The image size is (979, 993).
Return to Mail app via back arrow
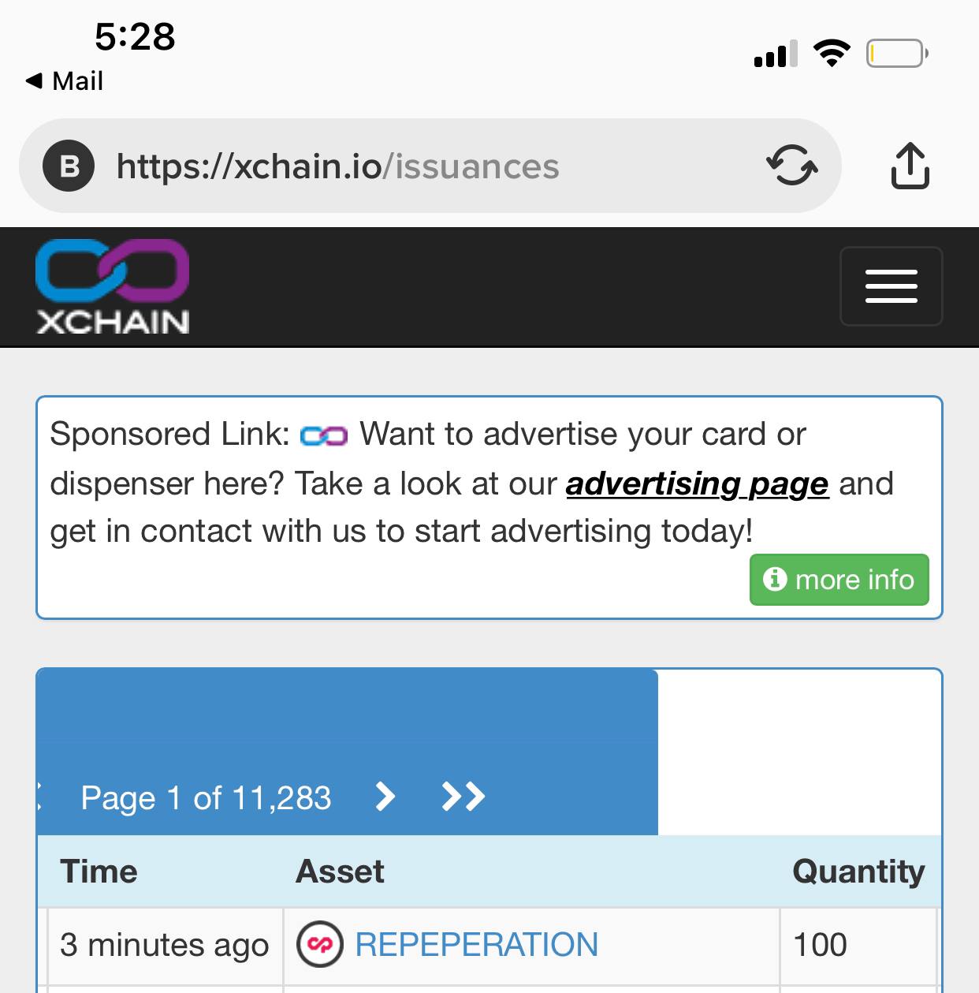click(x=65, y=80)
